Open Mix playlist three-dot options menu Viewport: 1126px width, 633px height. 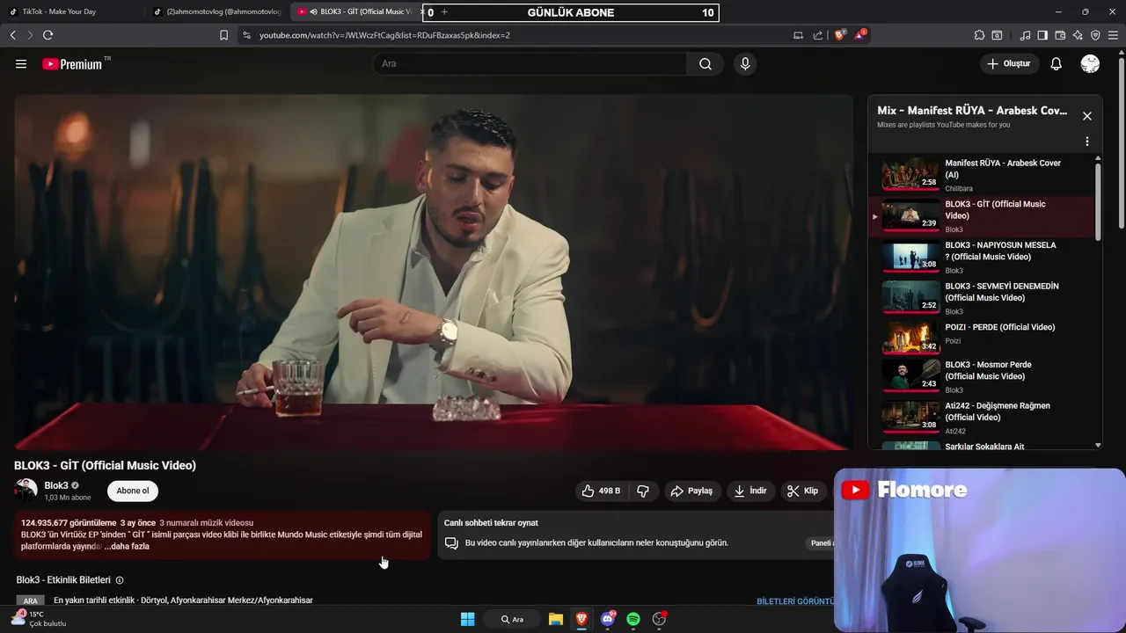[1087, 142]
